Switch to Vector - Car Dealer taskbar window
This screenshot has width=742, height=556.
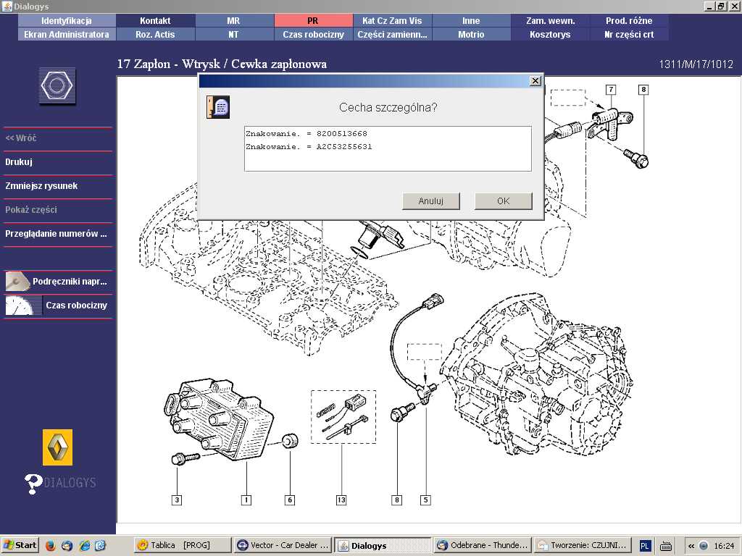tap(283, 546)
